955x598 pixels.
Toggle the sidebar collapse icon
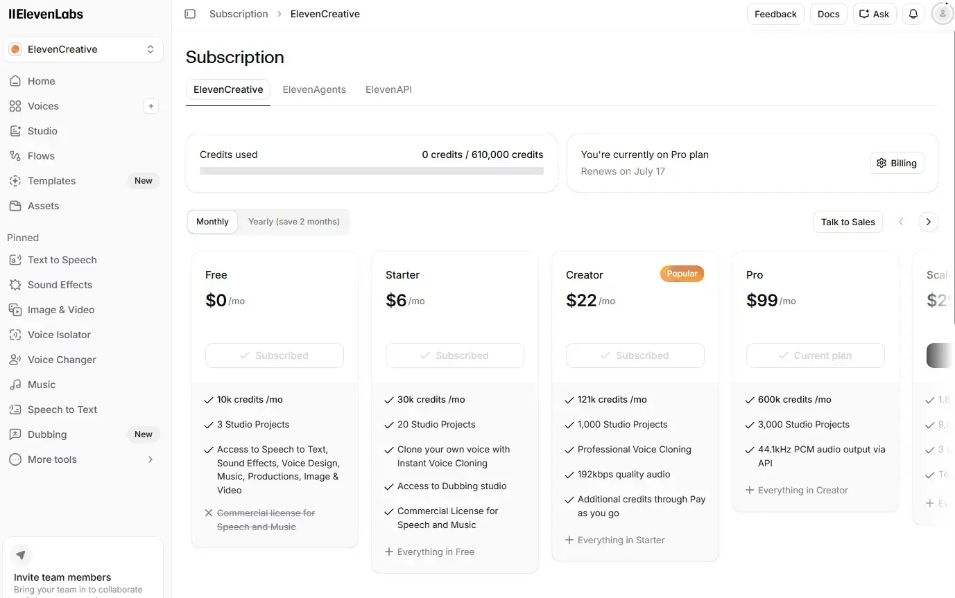pyautogui.click(x=190, y=14)
